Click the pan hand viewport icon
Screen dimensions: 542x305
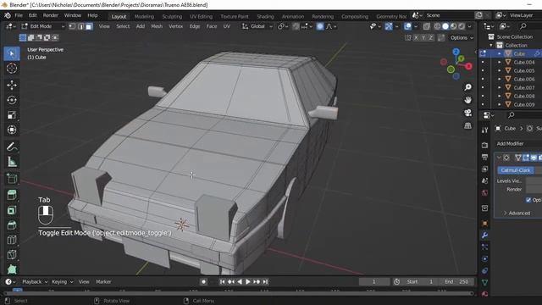point(467,100)
